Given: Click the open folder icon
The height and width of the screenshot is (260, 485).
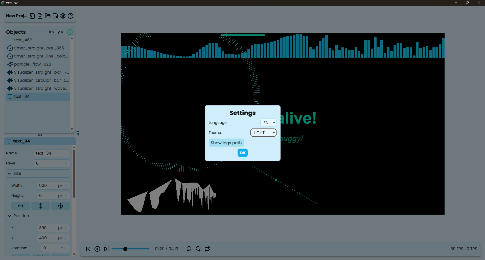Looking at the screenshot, I should pos(48,16).
